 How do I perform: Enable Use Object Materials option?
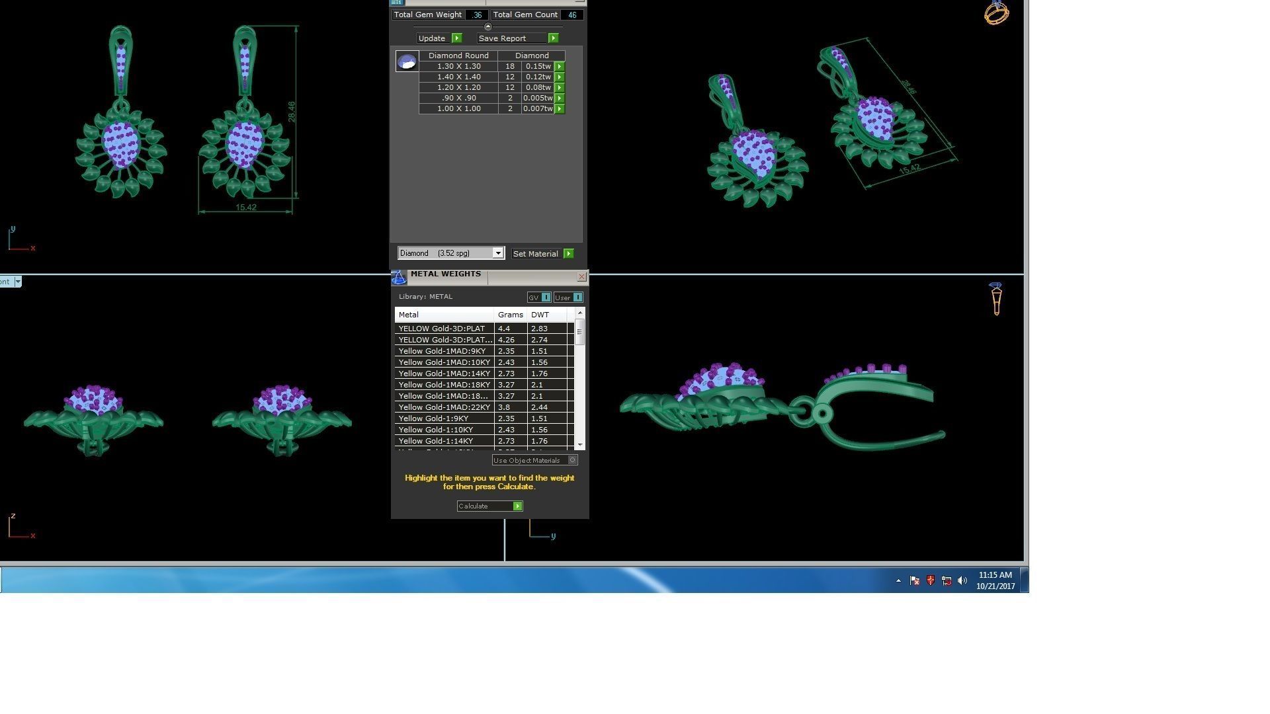click(573, 460)
